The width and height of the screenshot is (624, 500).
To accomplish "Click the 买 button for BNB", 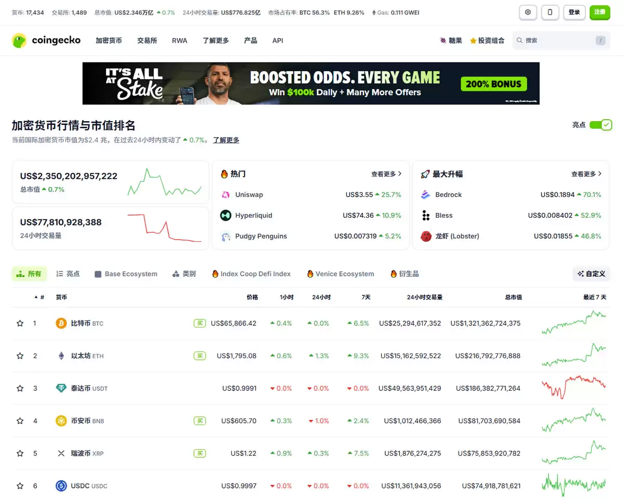I will 200,421.
